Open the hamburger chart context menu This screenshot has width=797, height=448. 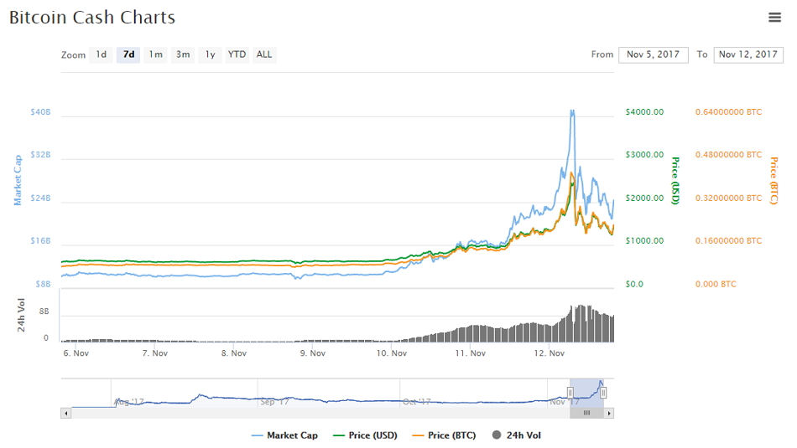tap(774, 18)
